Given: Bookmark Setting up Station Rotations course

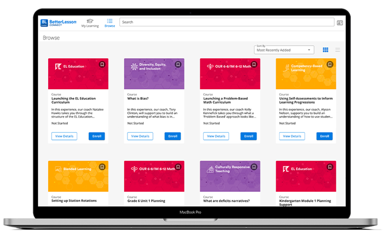Looking at the screenshot, I should click(102, 167).
